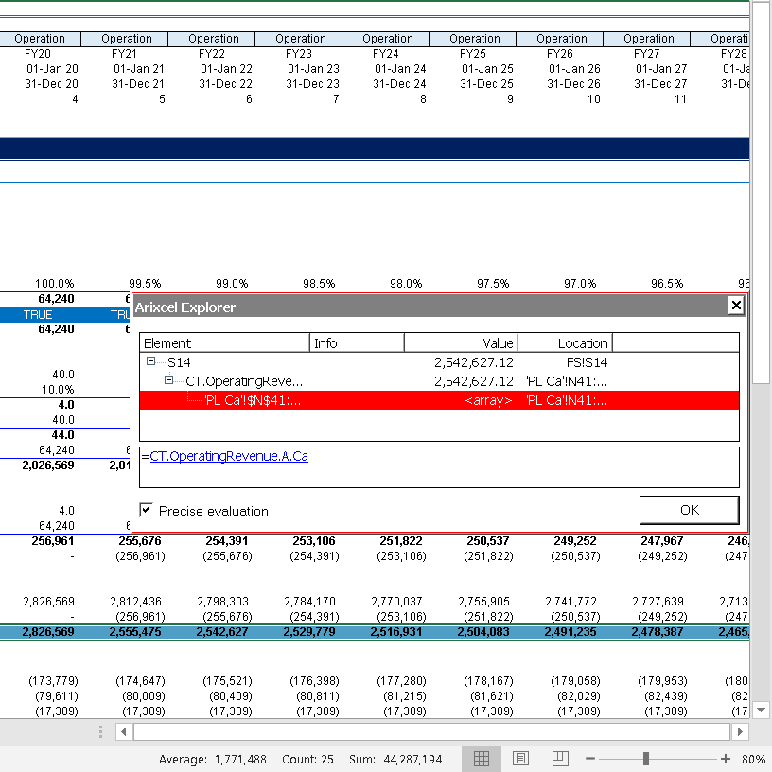Click the Location column header

click(x=565, y=343)
